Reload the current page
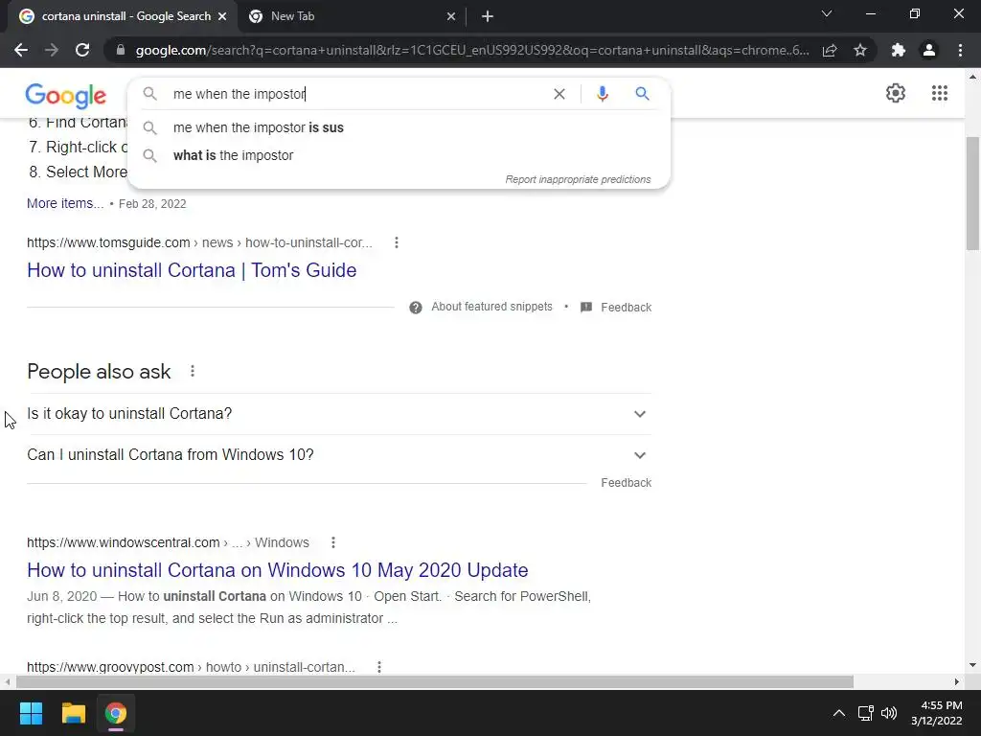 (x=82, y=50)
